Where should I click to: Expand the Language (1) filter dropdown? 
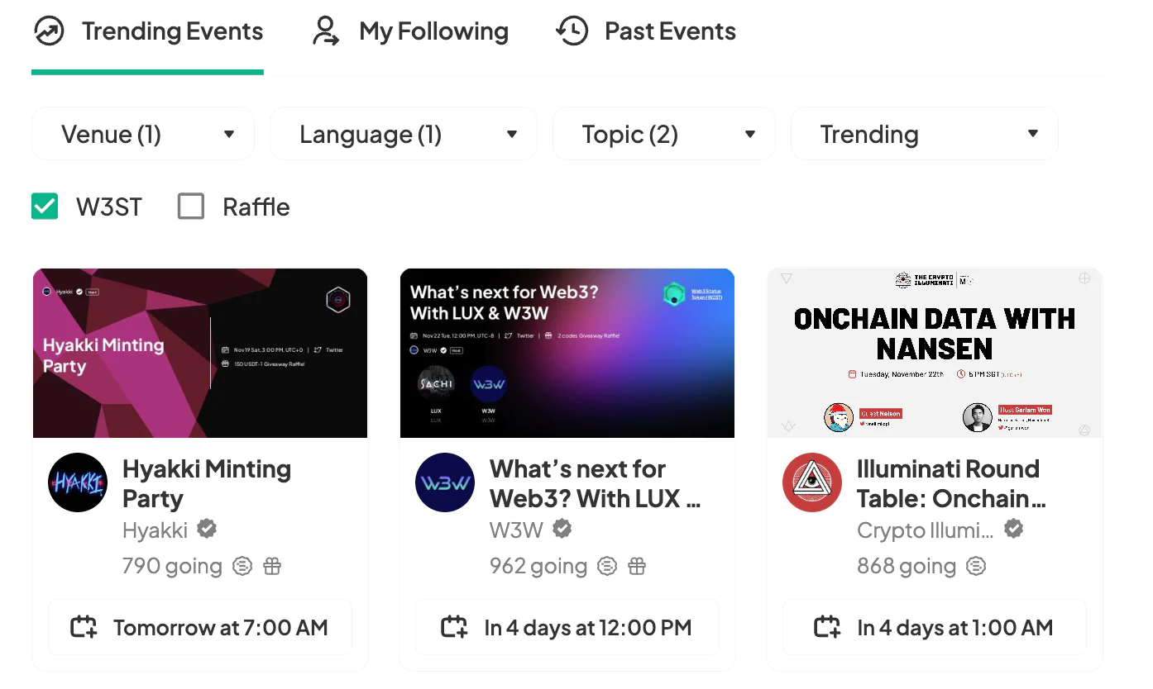pos(404,134)
